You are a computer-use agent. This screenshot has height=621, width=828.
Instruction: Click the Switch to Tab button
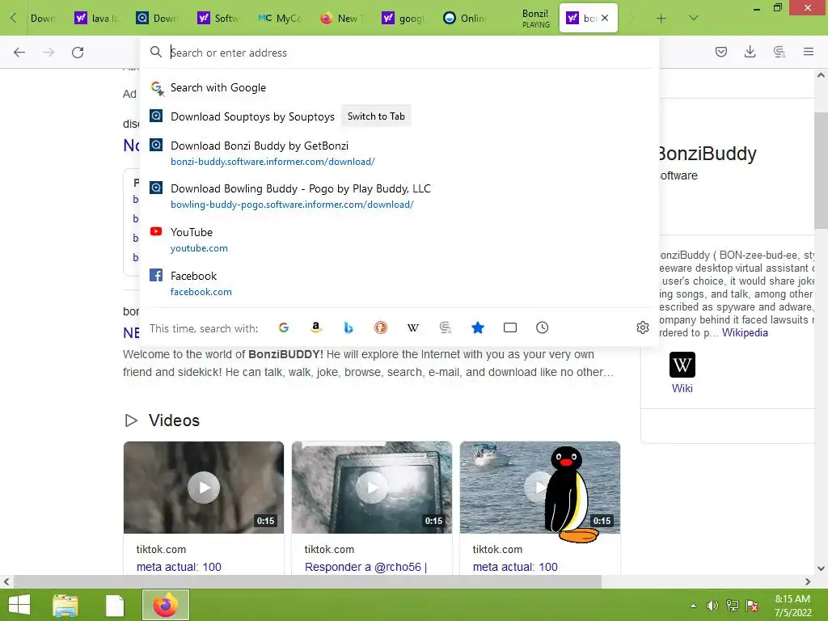pyautogui.click(x=376, y=116)
